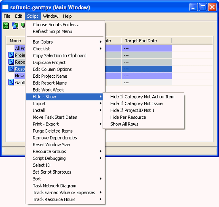Choose Scripts Folder… menu entry
The height and width of the screenshot is (207, 219).
tap(65, 25)
